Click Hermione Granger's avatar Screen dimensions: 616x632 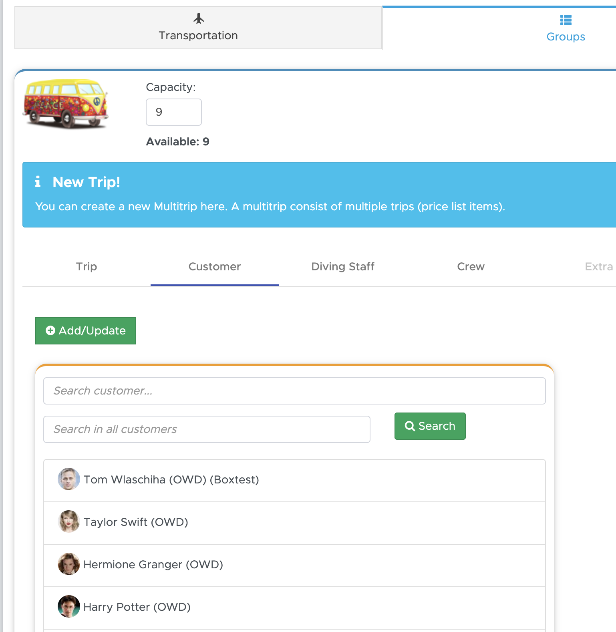point(69,564)
